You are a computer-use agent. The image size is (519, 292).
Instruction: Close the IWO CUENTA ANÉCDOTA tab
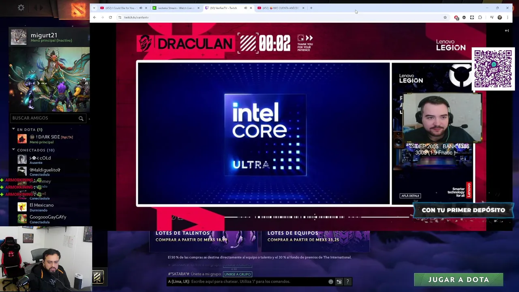[303, 8]
